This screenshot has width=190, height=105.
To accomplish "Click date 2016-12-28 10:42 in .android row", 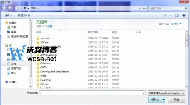I will pyautogui.click(x=98, y=38).
